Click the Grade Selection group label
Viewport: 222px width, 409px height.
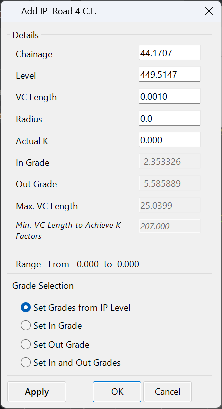pos(43,286)
